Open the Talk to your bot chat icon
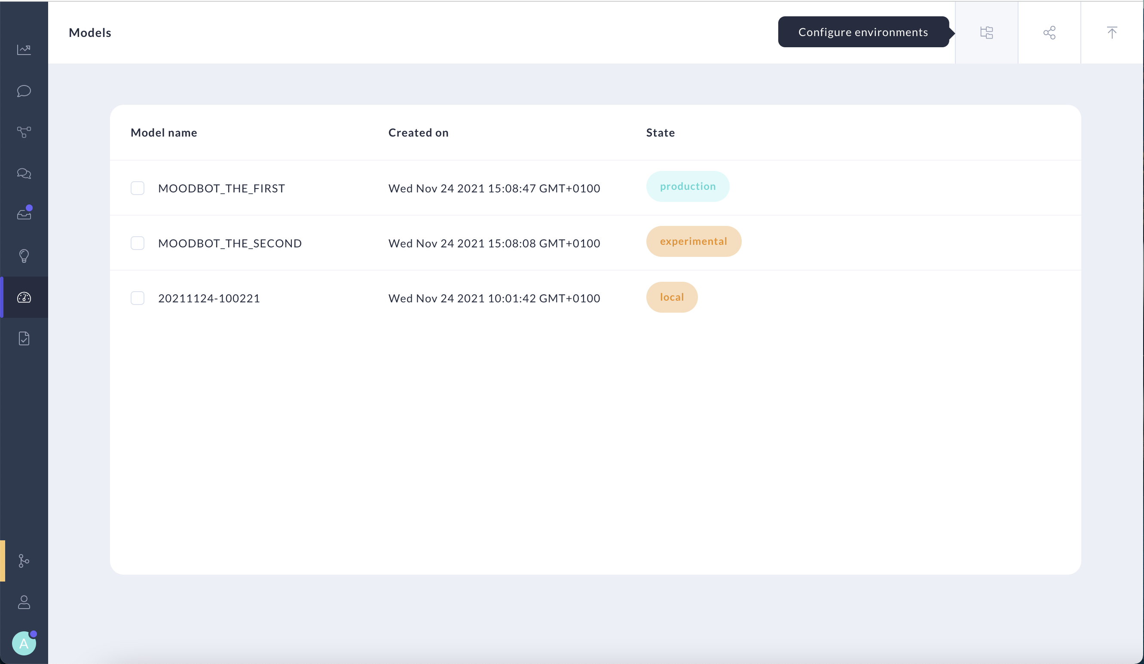Screen dimensions: 1144x664 tap(24, 91)
